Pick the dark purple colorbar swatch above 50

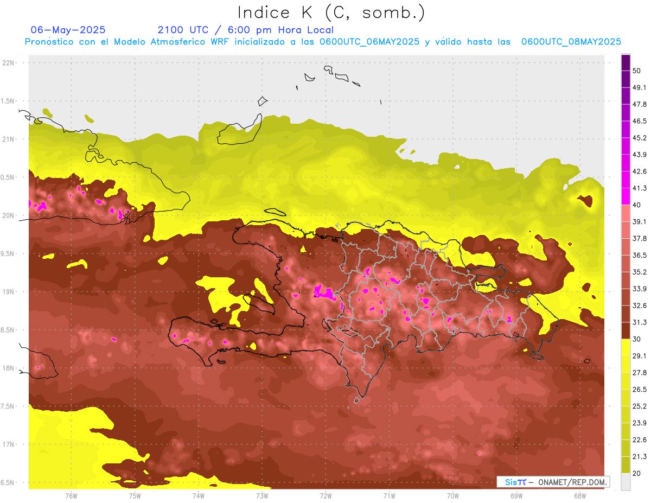626,63
